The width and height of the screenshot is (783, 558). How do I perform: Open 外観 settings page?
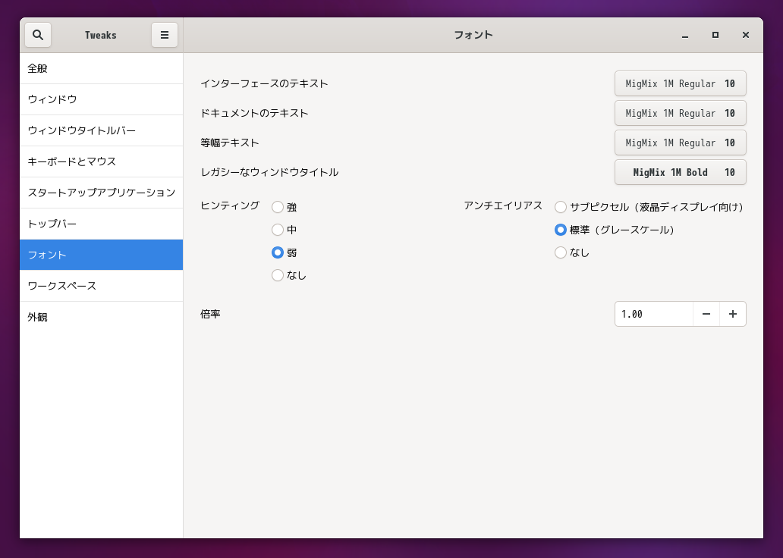click(x=102, y=317)
